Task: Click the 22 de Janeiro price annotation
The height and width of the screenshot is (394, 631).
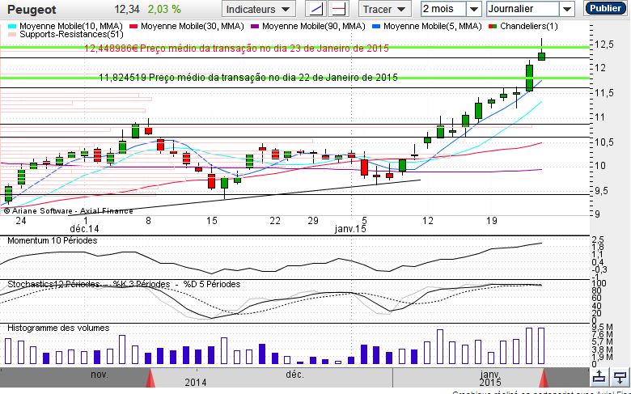Action: tap(248, 78)
